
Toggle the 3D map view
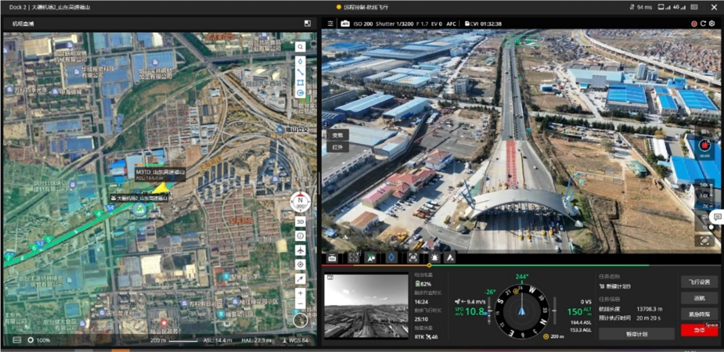[300, 222]
